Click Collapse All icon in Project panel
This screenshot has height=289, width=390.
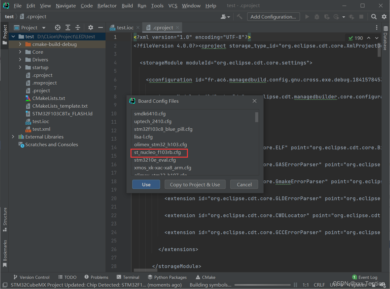click(78, 27)
